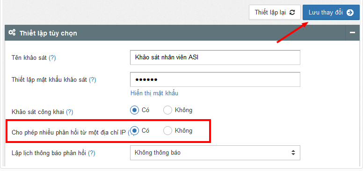Click the Lập lịch thông báo phản hồi label
This screenshot has width=363, height=171.
pos(49,153)
